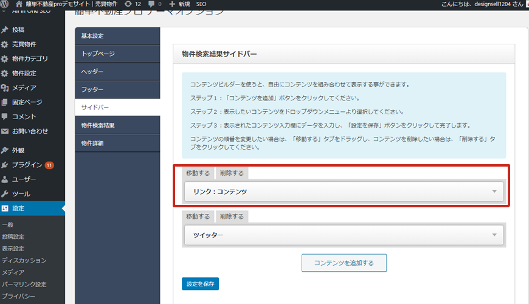Open the トップページ settings tab
Image resolution: width=529 pixels, height=304 pixels.
click(98, 54)
